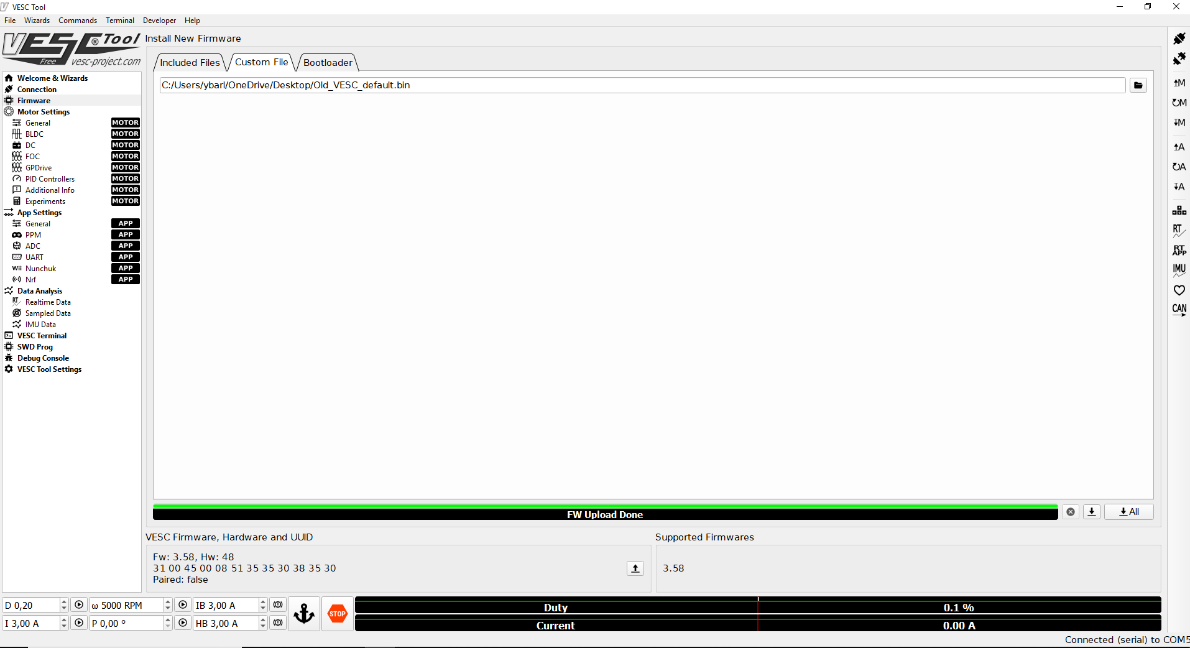The height and width of the screenshot is (648, 1190).
Task: Open the SWD Prog page
Action: click(71, 347)
